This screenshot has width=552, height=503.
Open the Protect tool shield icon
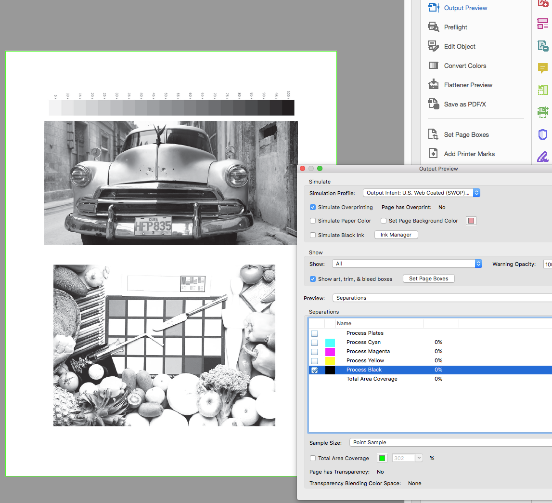(543, 134)
